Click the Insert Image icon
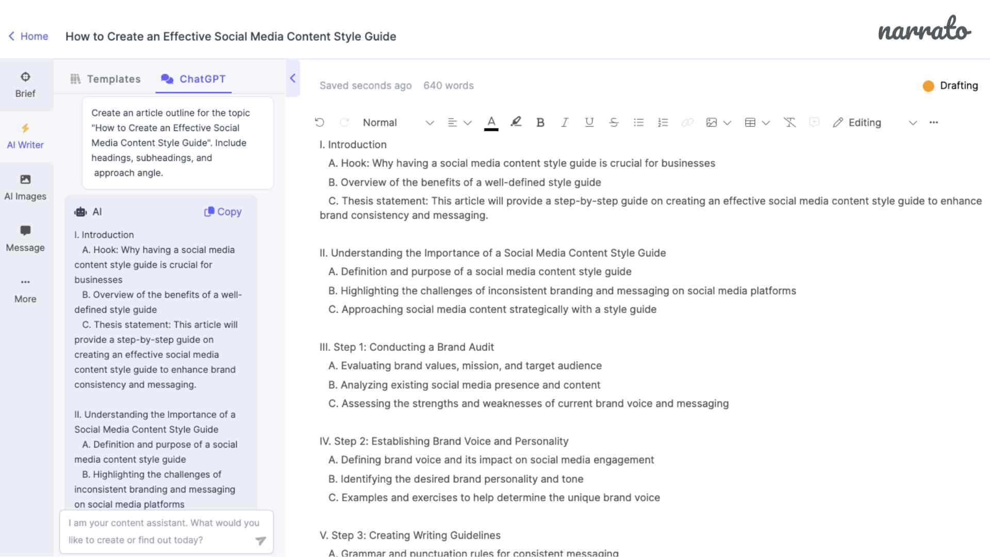This screenshot has height=557, width=990. [x=711, y=122]
